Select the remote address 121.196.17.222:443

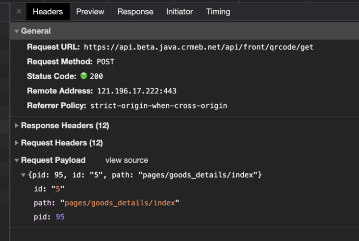click(136, 91)
